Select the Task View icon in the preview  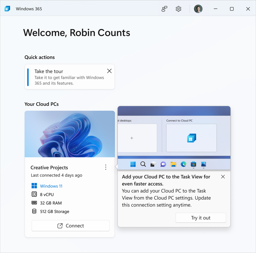153,164
